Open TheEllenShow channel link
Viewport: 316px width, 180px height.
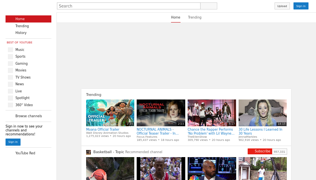(x=197, y=137)
